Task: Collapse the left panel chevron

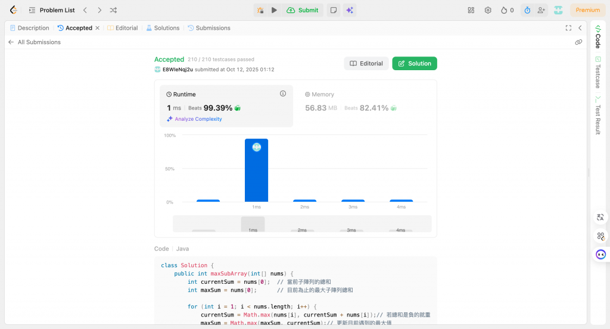Action: 580,28
